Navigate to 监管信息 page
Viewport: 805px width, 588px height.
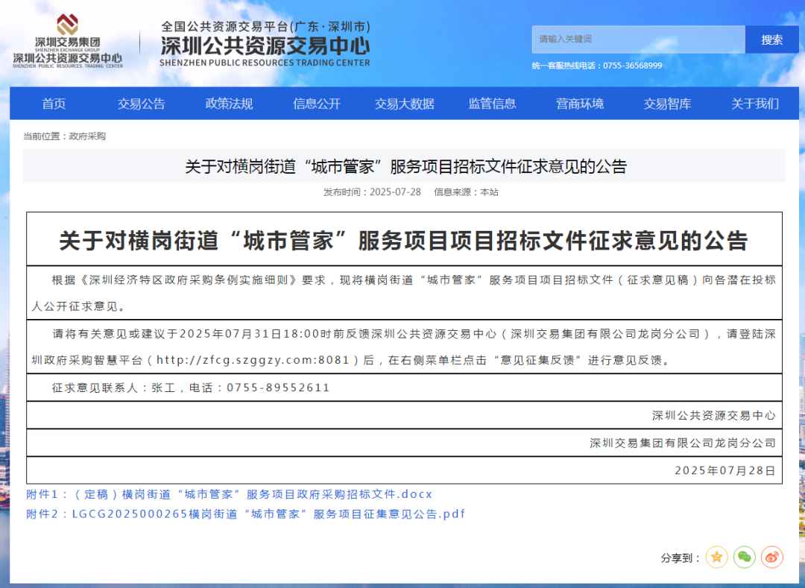tap(492, 104)
